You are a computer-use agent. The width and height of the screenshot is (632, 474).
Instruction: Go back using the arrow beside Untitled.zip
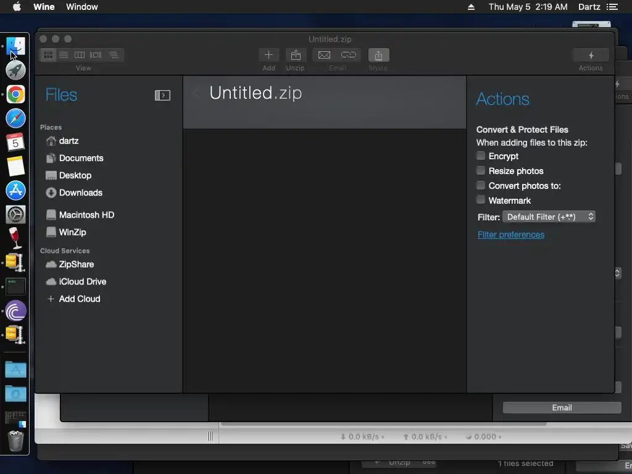196,94
